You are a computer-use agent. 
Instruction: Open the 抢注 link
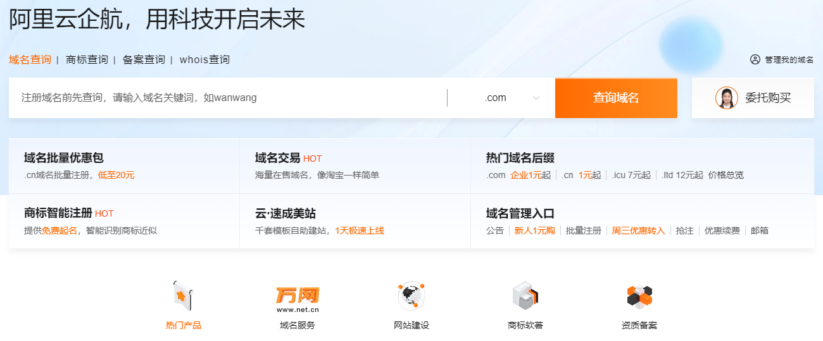click(x=685, y=230)
